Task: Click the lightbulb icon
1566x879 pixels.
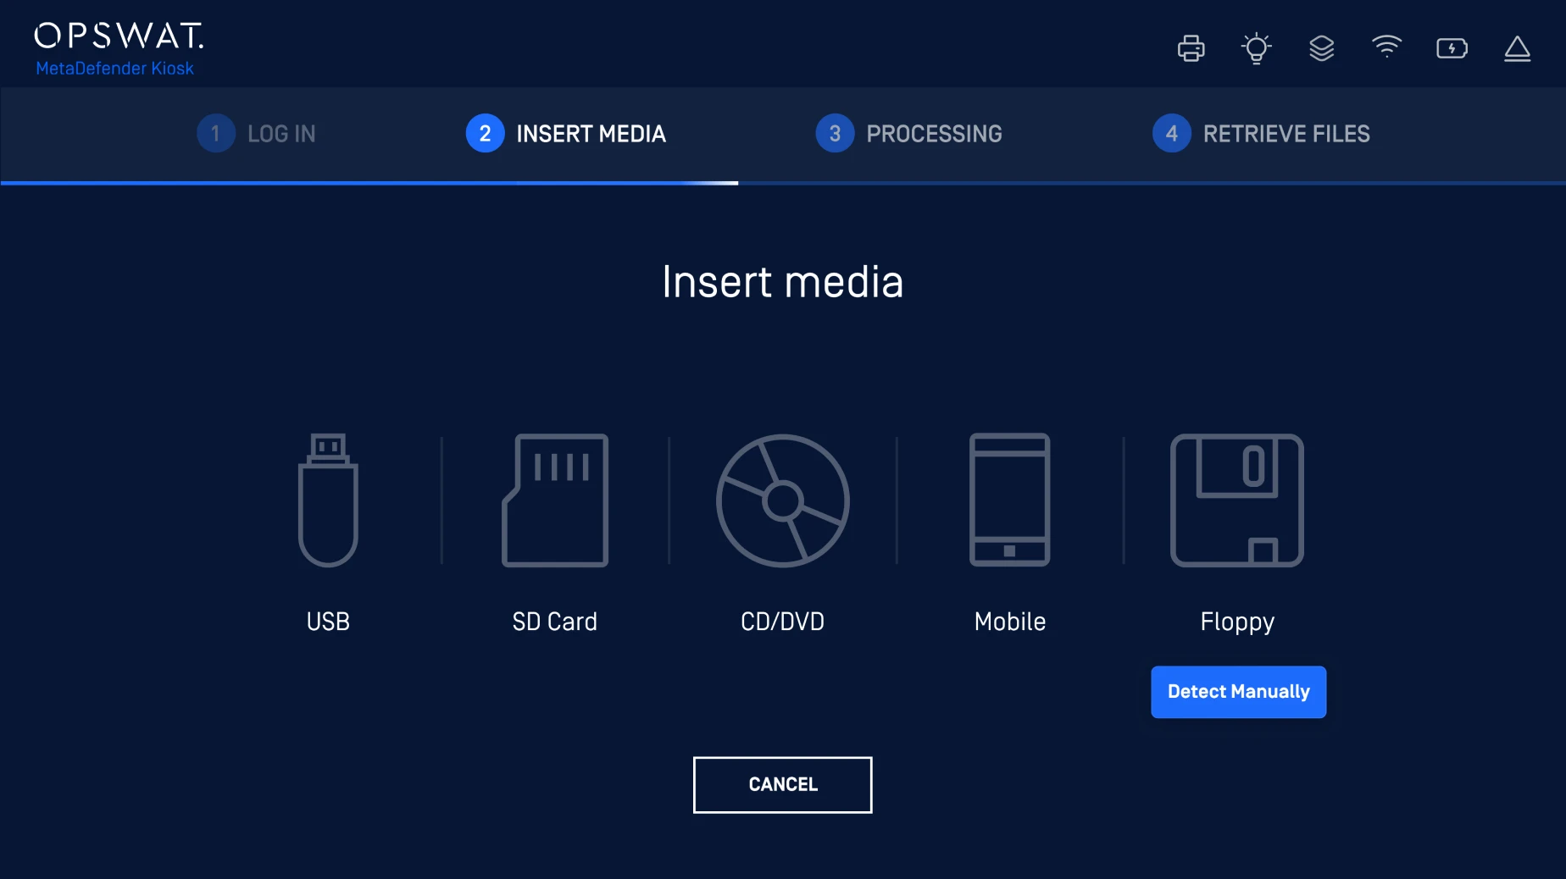Action: pyautogui.click(x=1256, y=48)
